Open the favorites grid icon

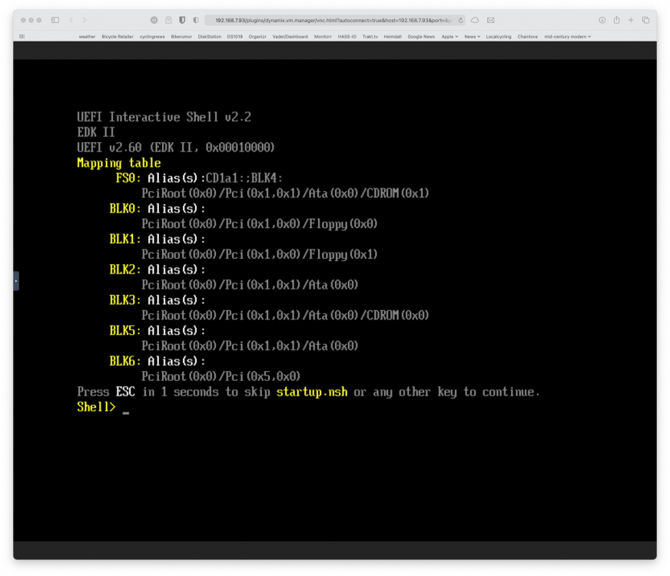click(x=22, y=37)
